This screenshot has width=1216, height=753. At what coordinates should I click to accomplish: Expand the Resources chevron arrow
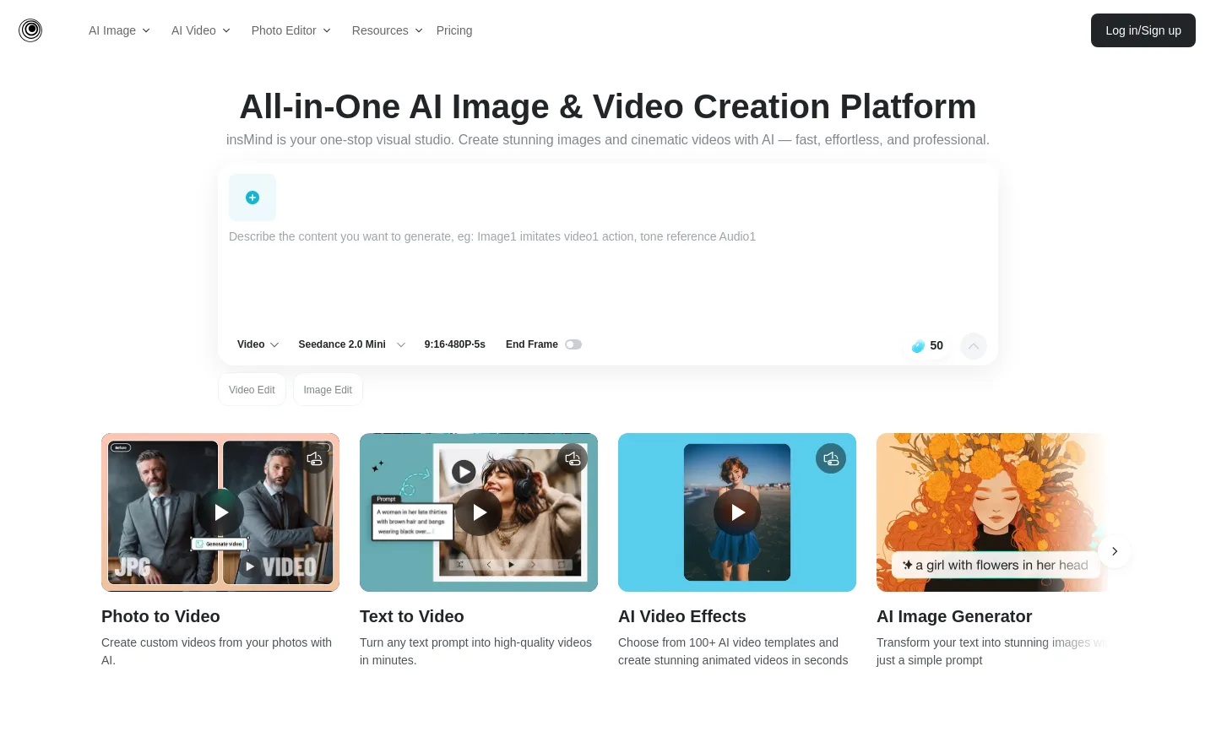click(x=419, y=30)
